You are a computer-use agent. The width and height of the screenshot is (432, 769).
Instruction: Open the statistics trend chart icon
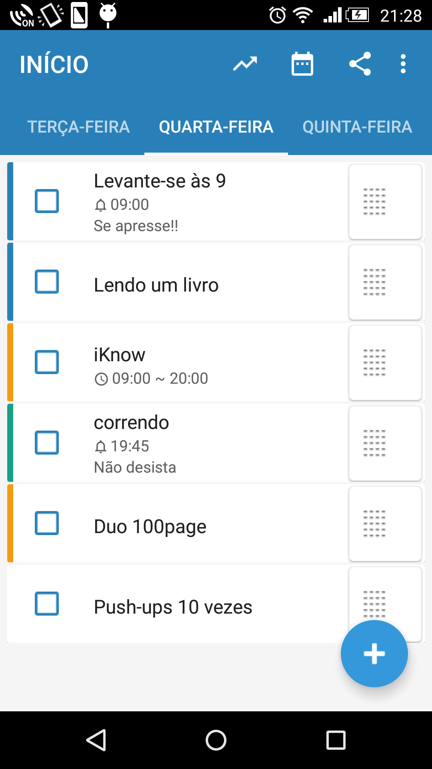click(x=245, y=64)
